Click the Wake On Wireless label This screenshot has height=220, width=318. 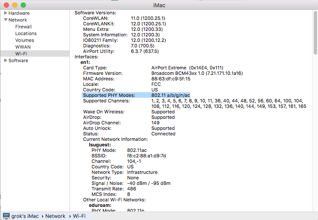tap(104, 112)
